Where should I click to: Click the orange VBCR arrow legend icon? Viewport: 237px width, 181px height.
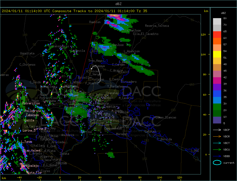217,137
